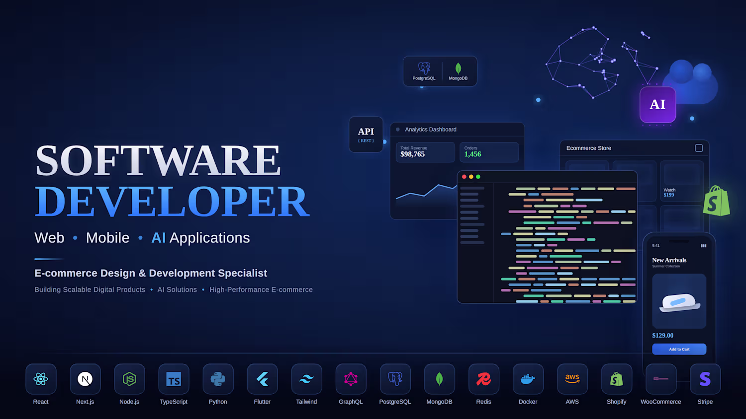Image resolution: width=746 pixels, height=419 pixels.
Task: Click the phone mockup battery icon
Action: point(703,246)
